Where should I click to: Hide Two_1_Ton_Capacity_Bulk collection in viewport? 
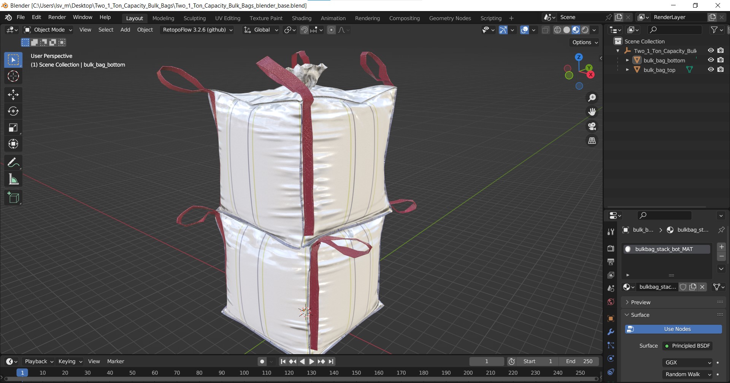point(711,51)
